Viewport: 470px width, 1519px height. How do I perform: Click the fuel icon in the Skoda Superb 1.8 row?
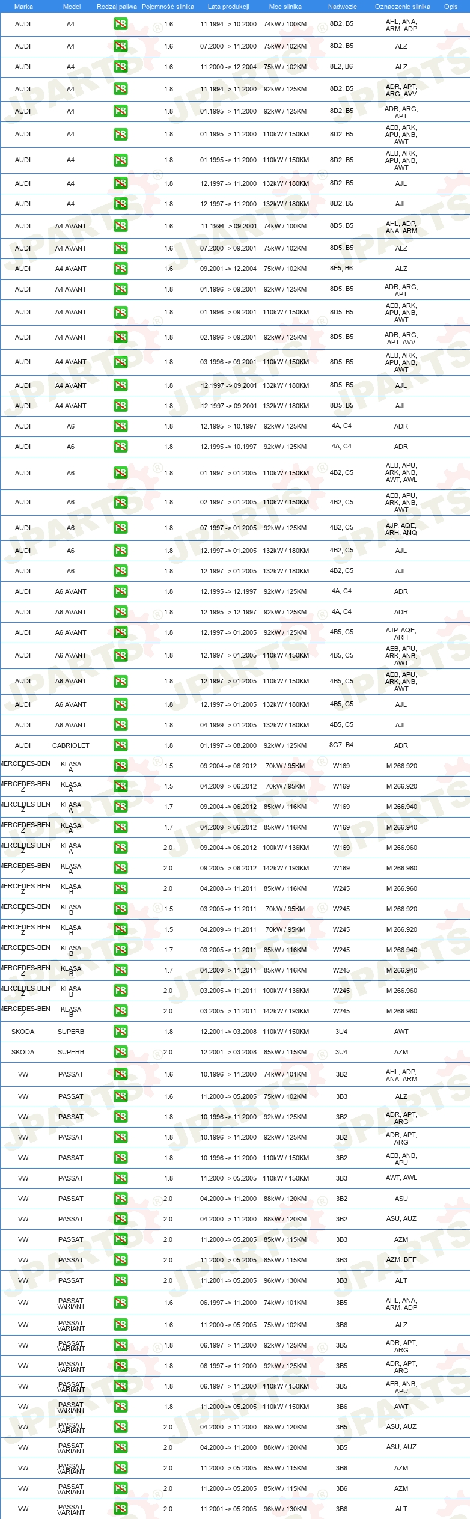120,1032
